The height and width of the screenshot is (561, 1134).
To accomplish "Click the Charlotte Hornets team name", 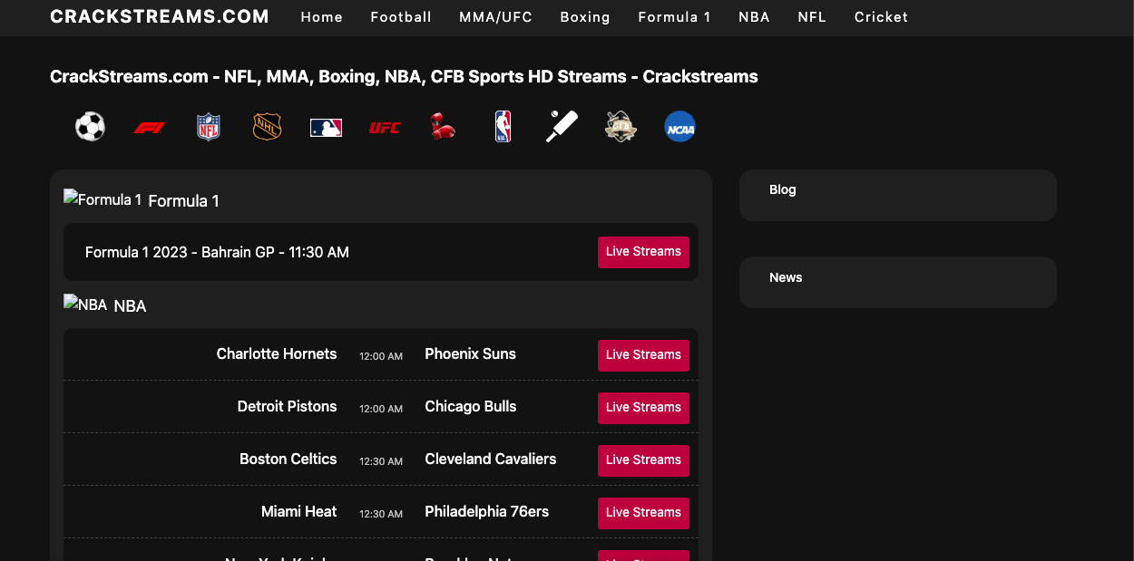I will [x=277, y=353].
